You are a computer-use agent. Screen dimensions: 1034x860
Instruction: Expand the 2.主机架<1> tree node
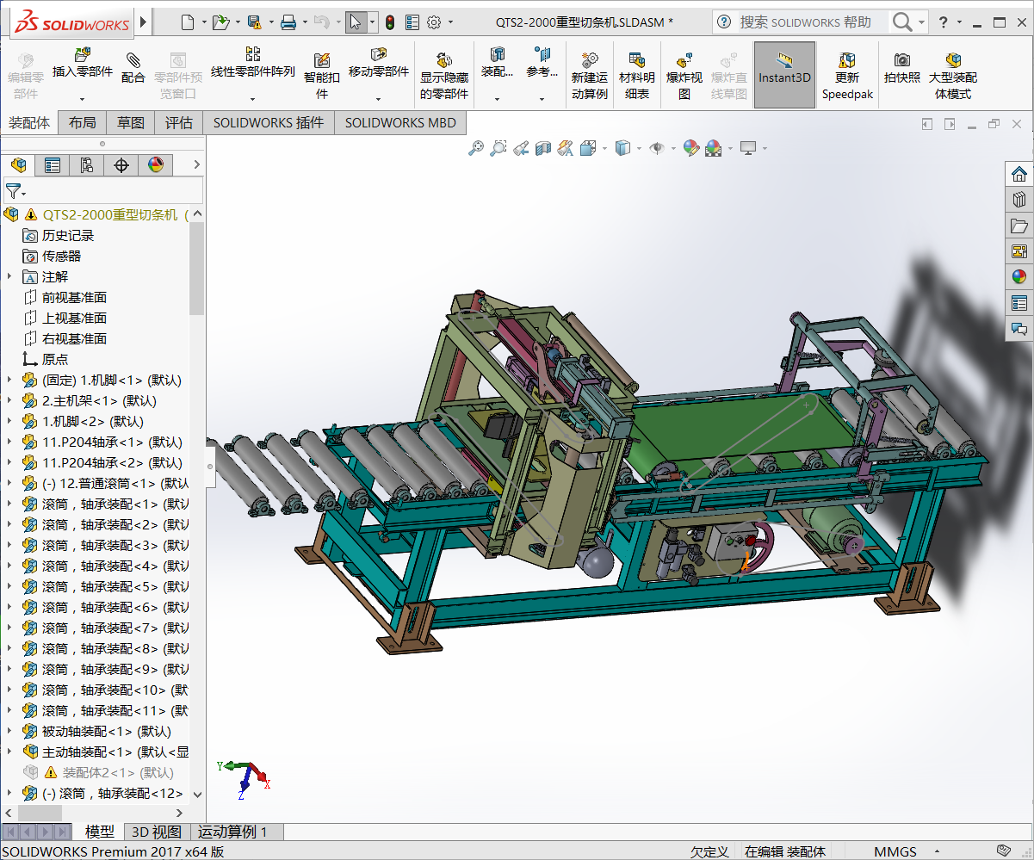9,400
